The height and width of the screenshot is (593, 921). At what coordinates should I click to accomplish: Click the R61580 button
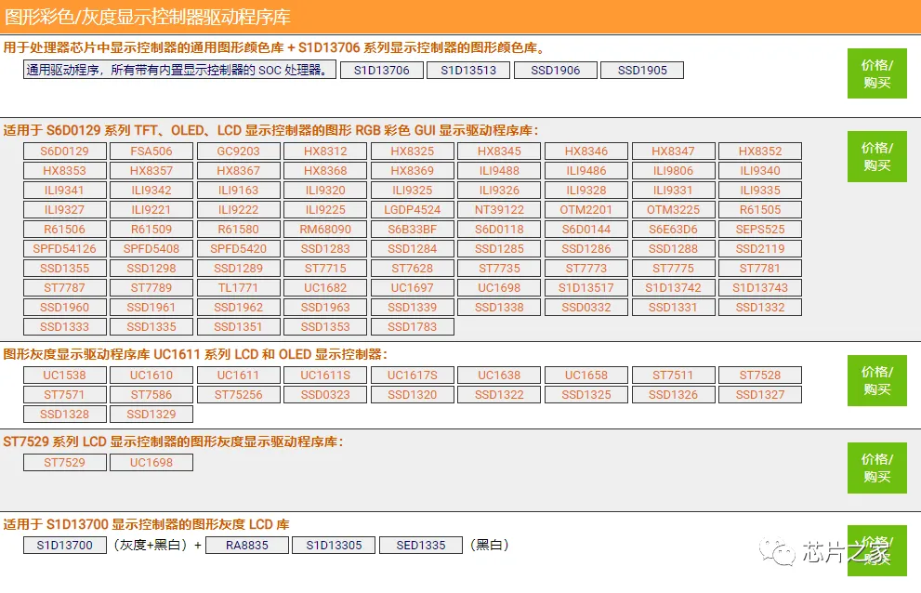[238, 229]
